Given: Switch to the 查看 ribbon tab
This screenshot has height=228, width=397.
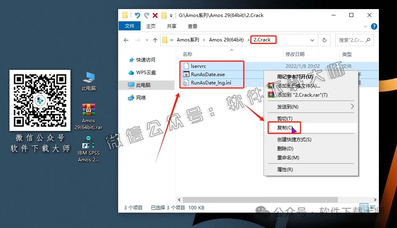Looking at the screenshot, I should tap(193, 26).
